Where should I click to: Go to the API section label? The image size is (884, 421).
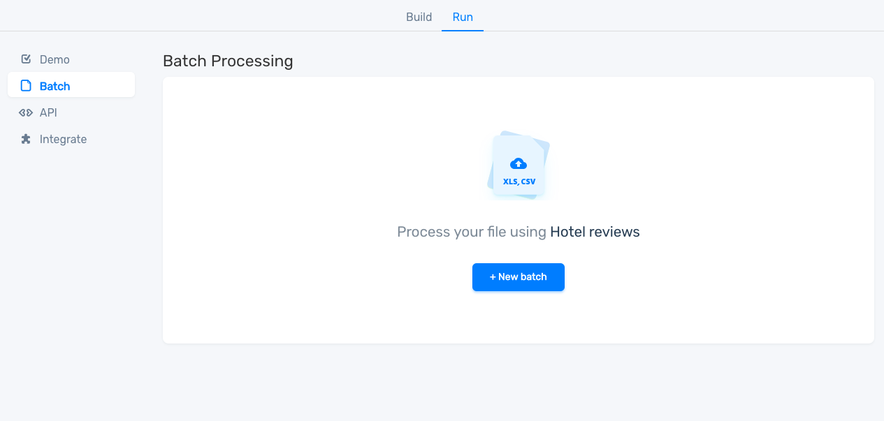(x=48, y=112)
